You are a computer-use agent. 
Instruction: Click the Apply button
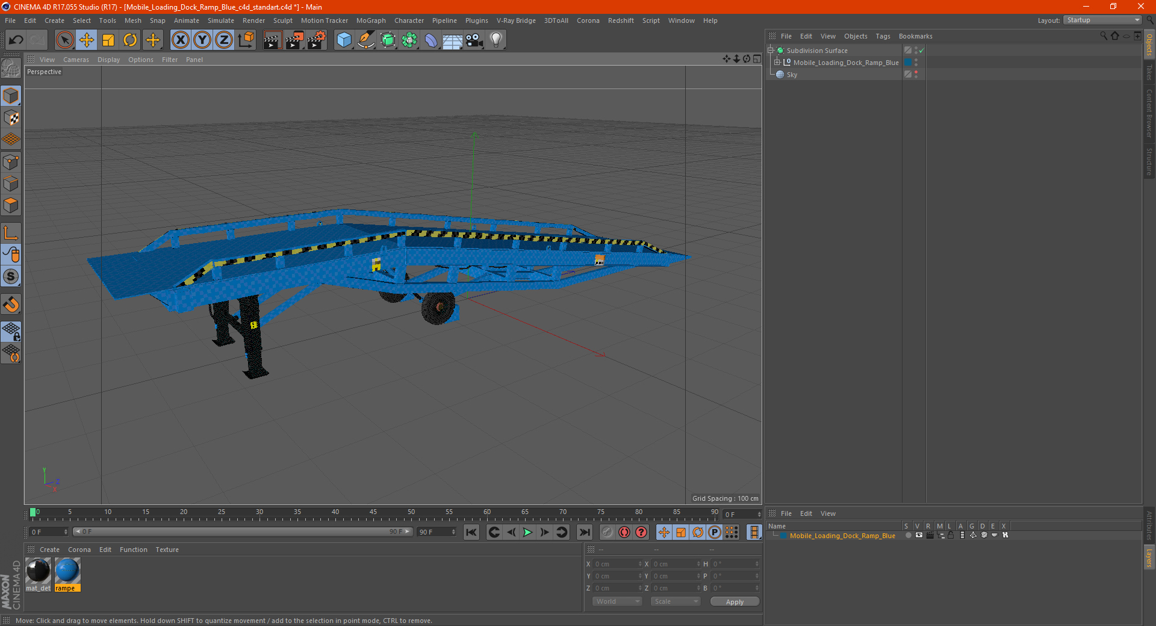click(735, 602)
